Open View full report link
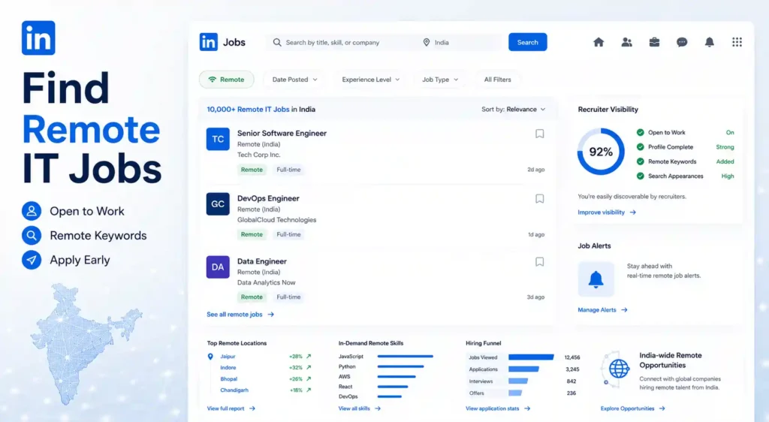769x422 pixels. 231,408
